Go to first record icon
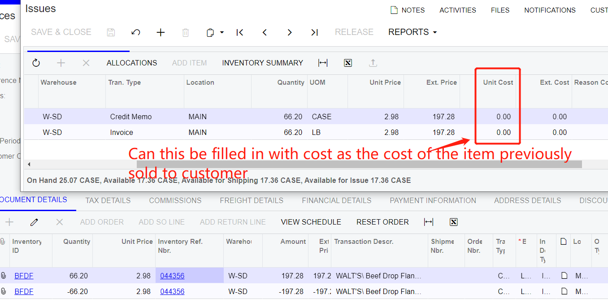The width and height of the screenshot is (608, 303). click(240, 32)
